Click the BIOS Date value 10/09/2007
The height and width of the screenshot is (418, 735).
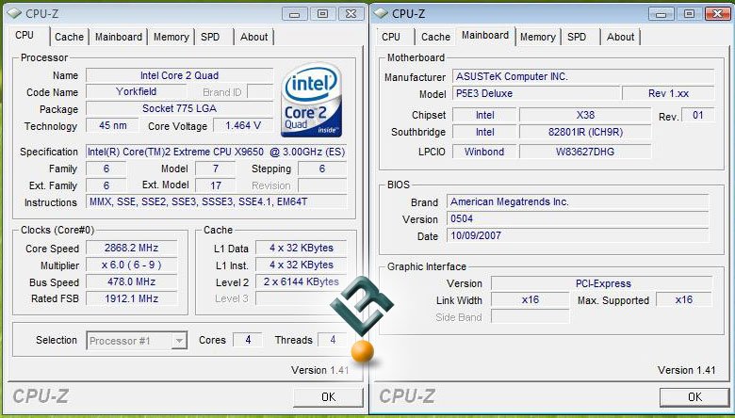pyautogui.click(x=578, y=235)
